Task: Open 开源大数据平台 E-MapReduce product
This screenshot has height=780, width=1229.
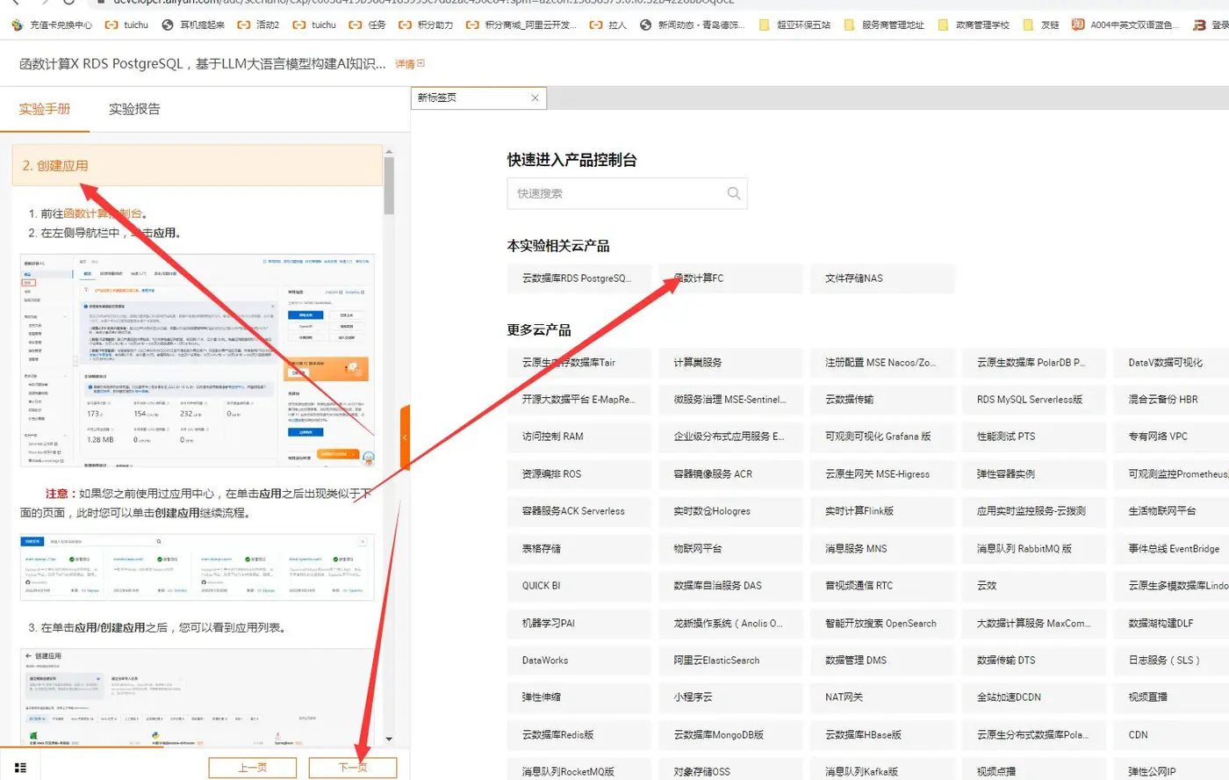Action: pyautogui.click(x=579, y=400)
